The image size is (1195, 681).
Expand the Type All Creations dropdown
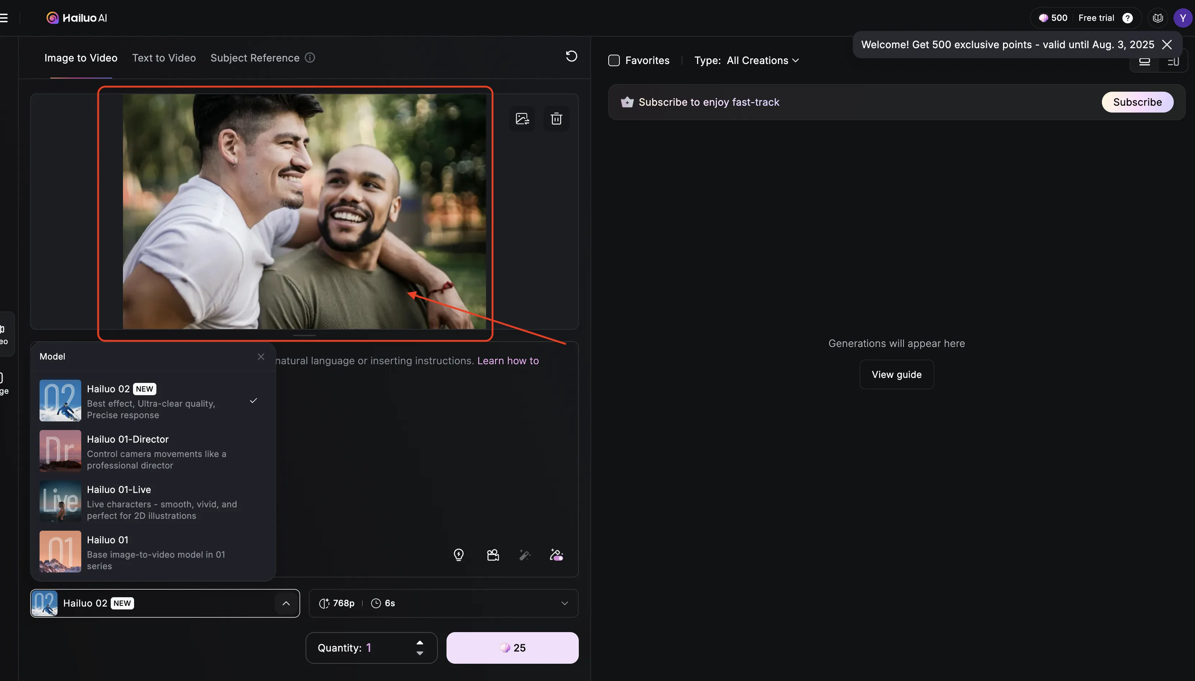(x=763, y=60)
